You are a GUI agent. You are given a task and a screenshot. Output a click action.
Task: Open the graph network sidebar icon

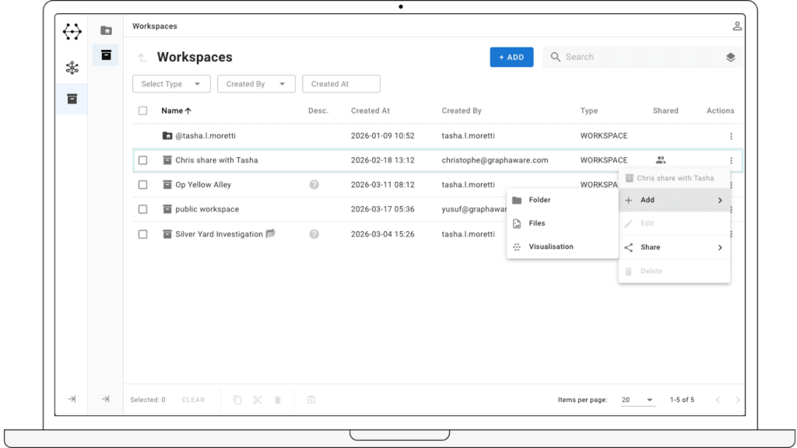point(72,68)
